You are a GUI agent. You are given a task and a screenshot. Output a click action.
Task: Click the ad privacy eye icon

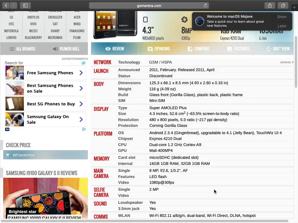pos(84,63)
